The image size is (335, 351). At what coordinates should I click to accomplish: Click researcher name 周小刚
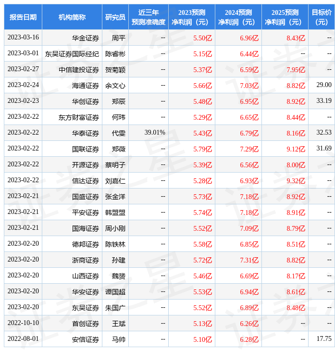click(115, 228)
